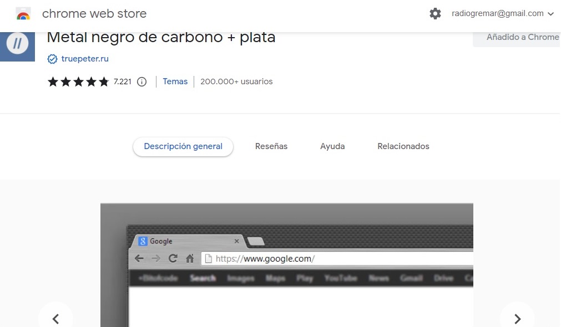Go to the previous screenshot with the left arrow
The height and width of the screenshot is (327, 561).
tap(55, 319)
